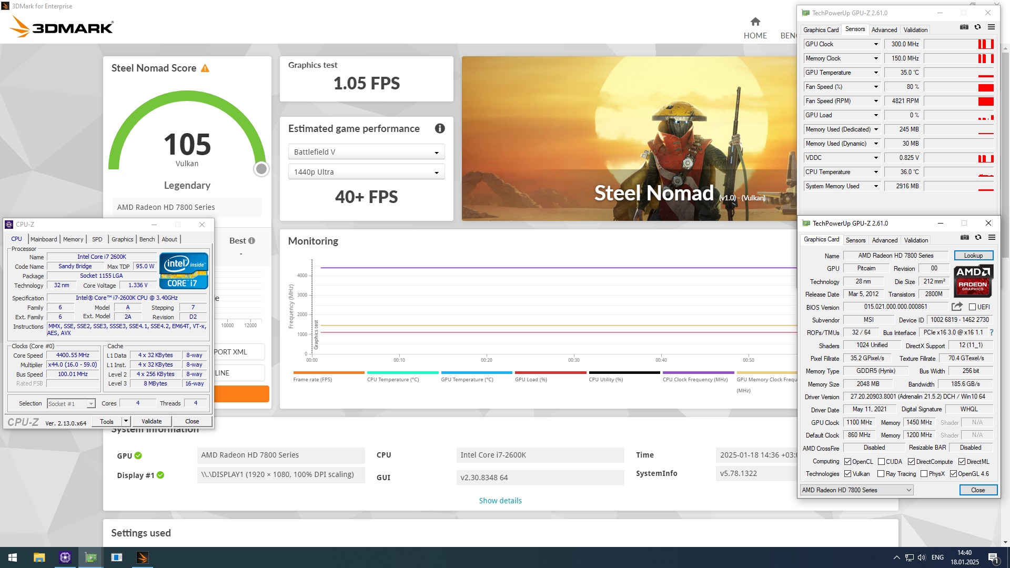Image resolution: width=1010 pixels, height=568 pixels.
Task: Click the Tools button in CPU-Z
Action: click(107, 421)
